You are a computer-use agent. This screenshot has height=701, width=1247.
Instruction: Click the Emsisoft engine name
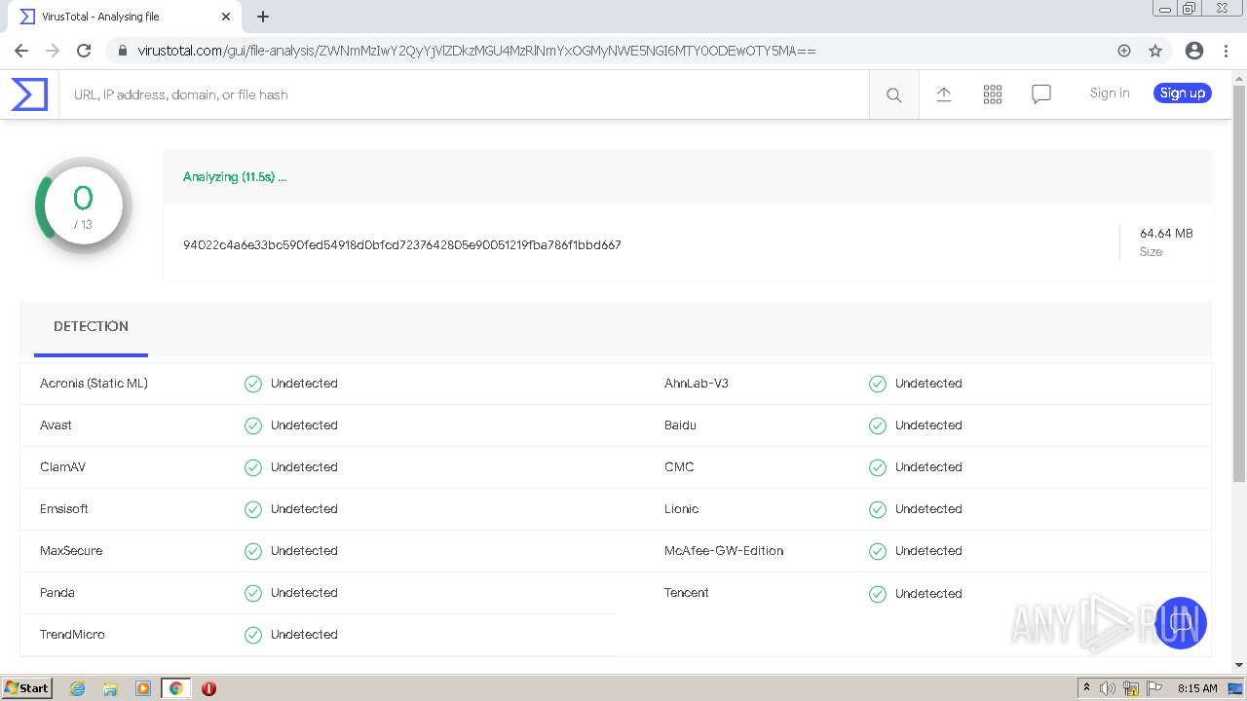tap(64, 508)
